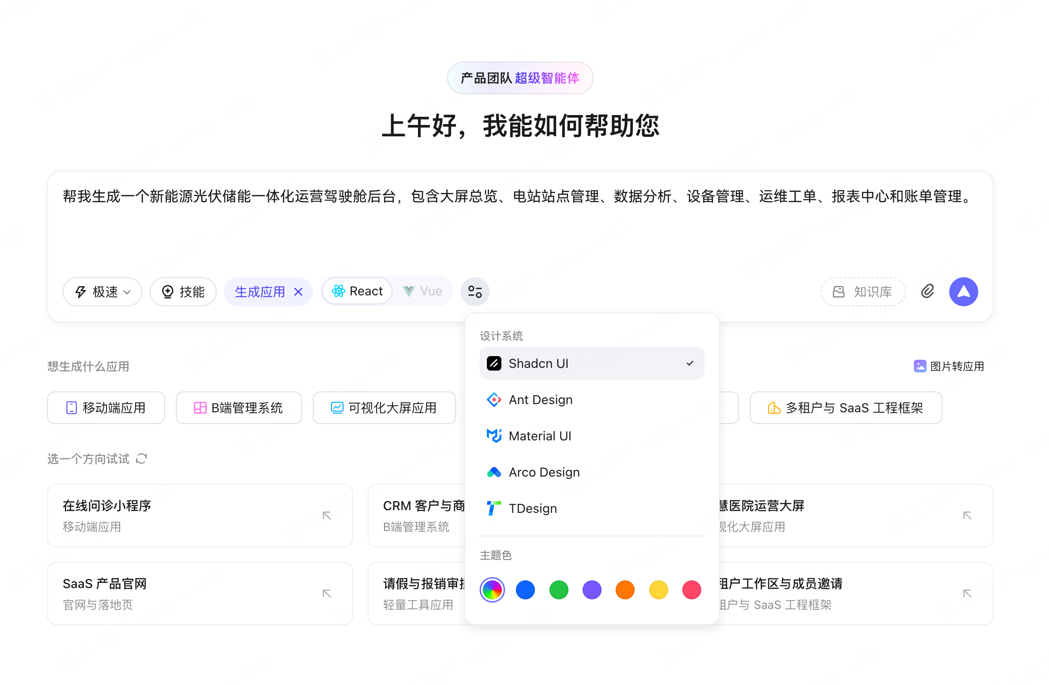Click the 技能 lightbulb icon

pyautogui.click(x=168, y=292)
